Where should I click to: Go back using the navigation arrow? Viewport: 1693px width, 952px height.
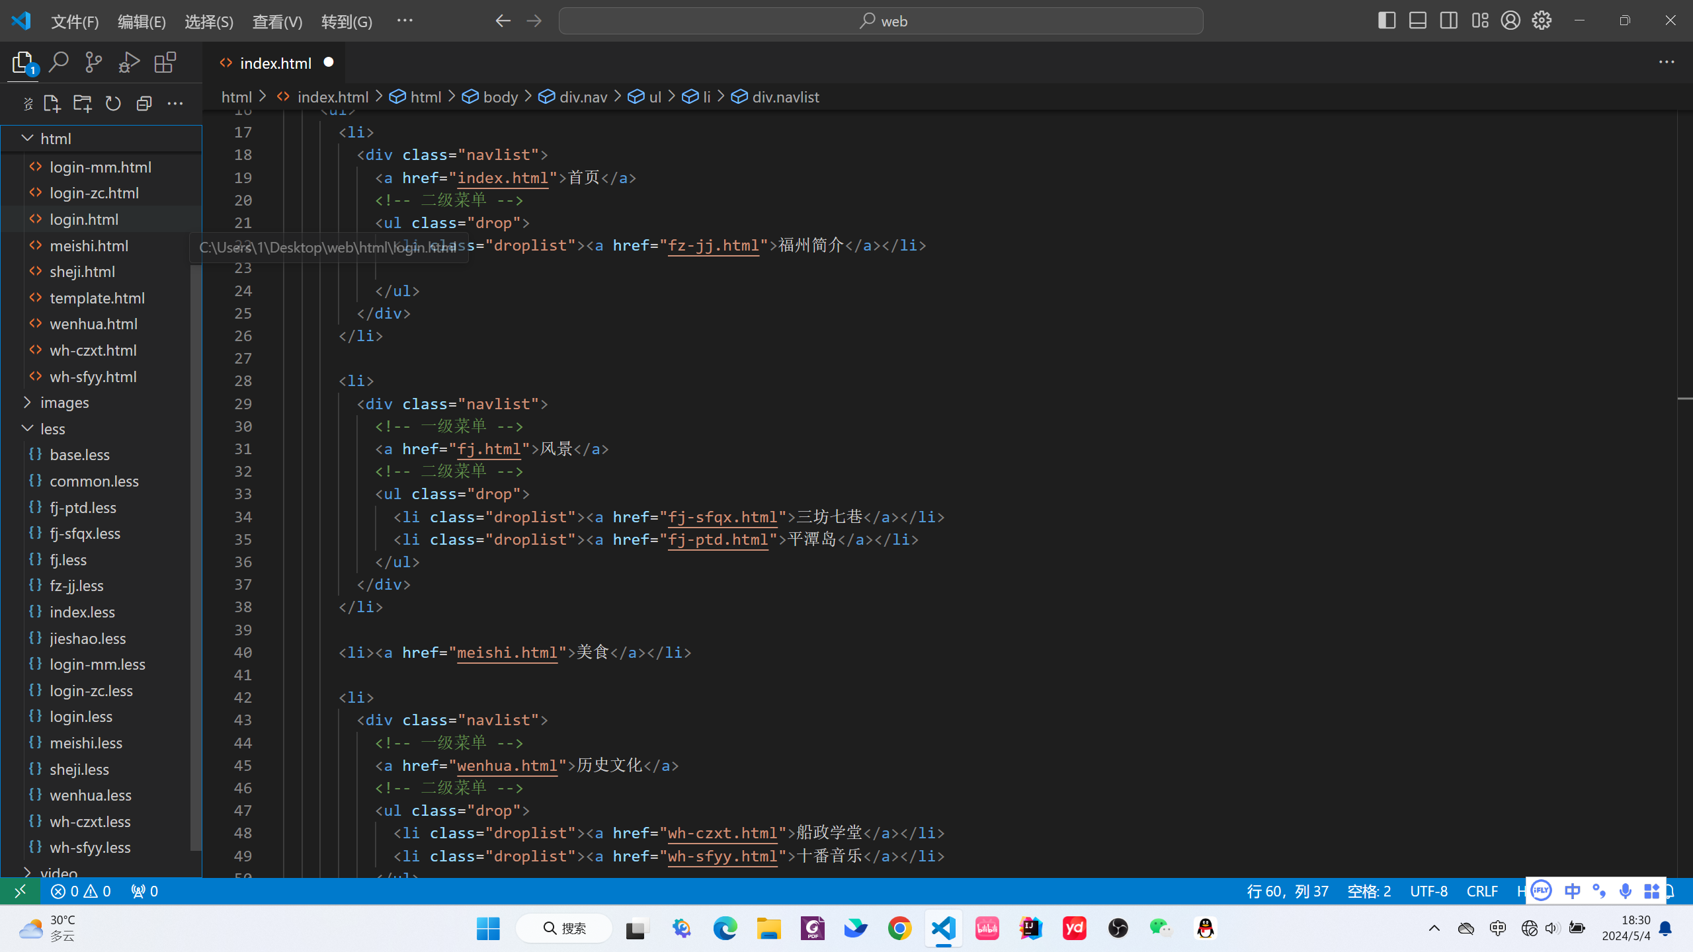[x=503, y=21]
